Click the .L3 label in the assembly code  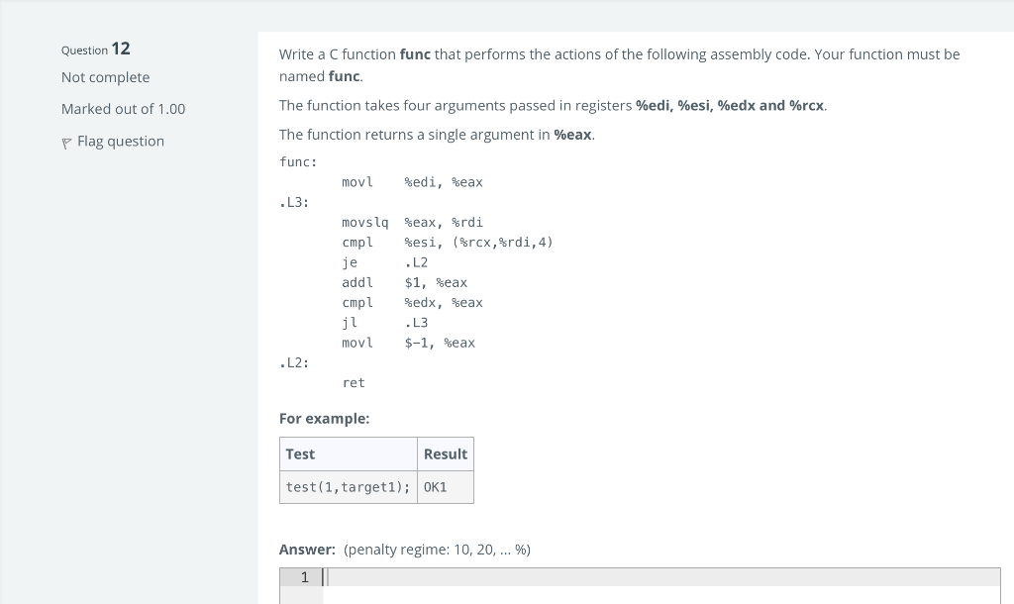tap(291, 202)
